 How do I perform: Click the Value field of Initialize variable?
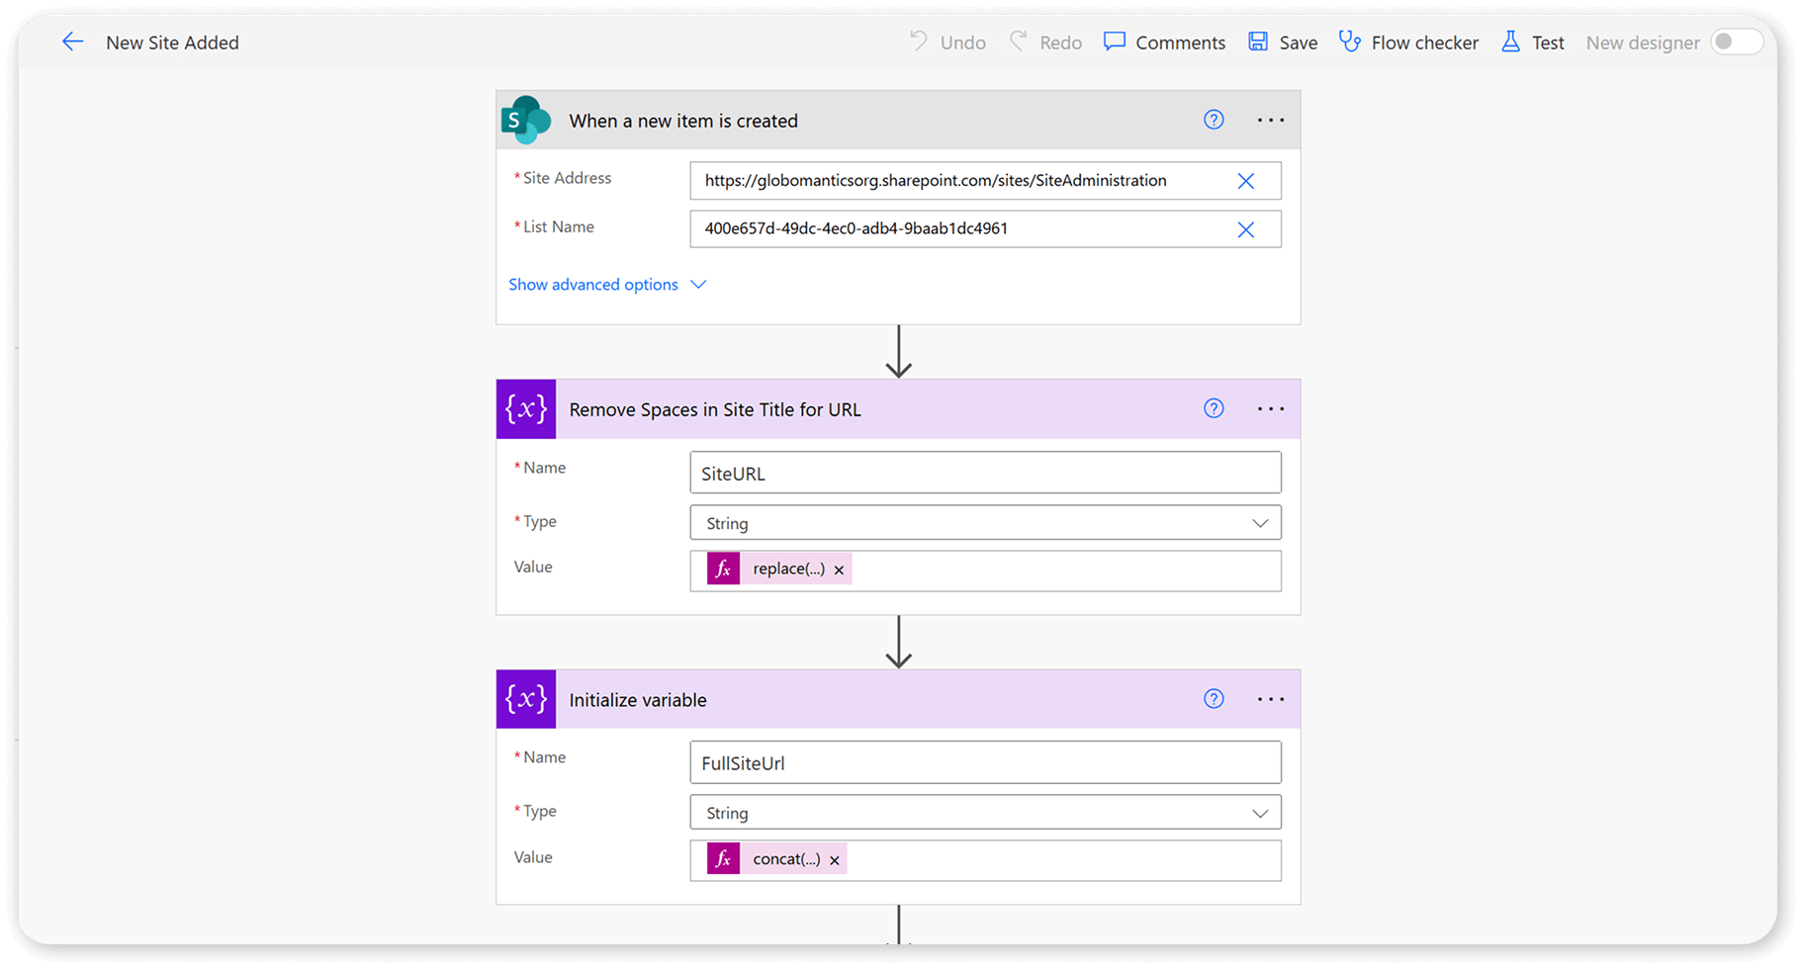click(x=985, y=860)
